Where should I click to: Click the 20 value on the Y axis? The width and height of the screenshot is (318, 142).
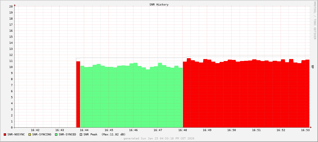point(11,6)
